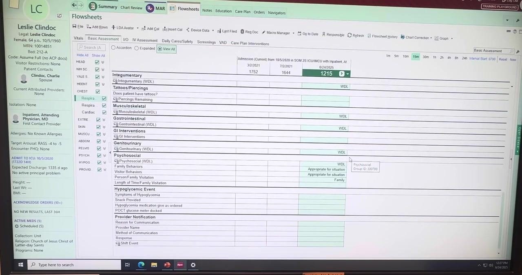Screen dimensions: 522x275
Task: Click the green arrow on 1215 column
Action: (342, 74)
